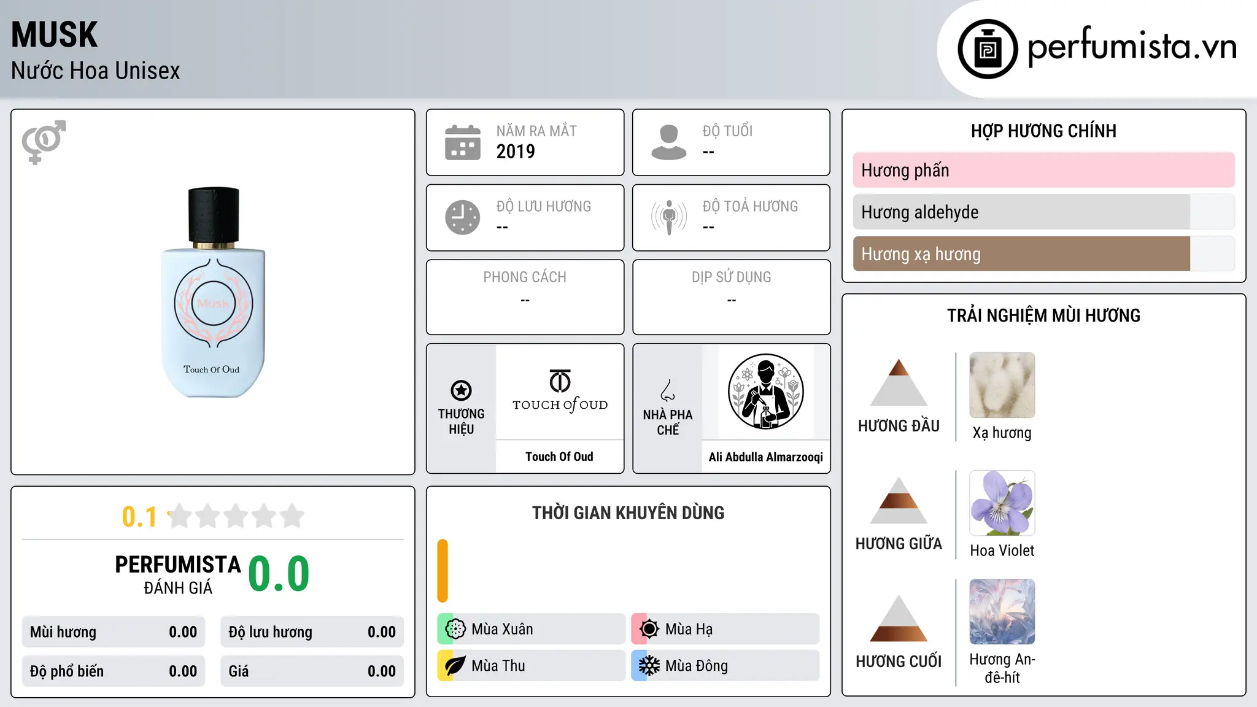1257x707 pixels.
Task: Open the Touch Of Oud brand link
Action: (559, 457)
